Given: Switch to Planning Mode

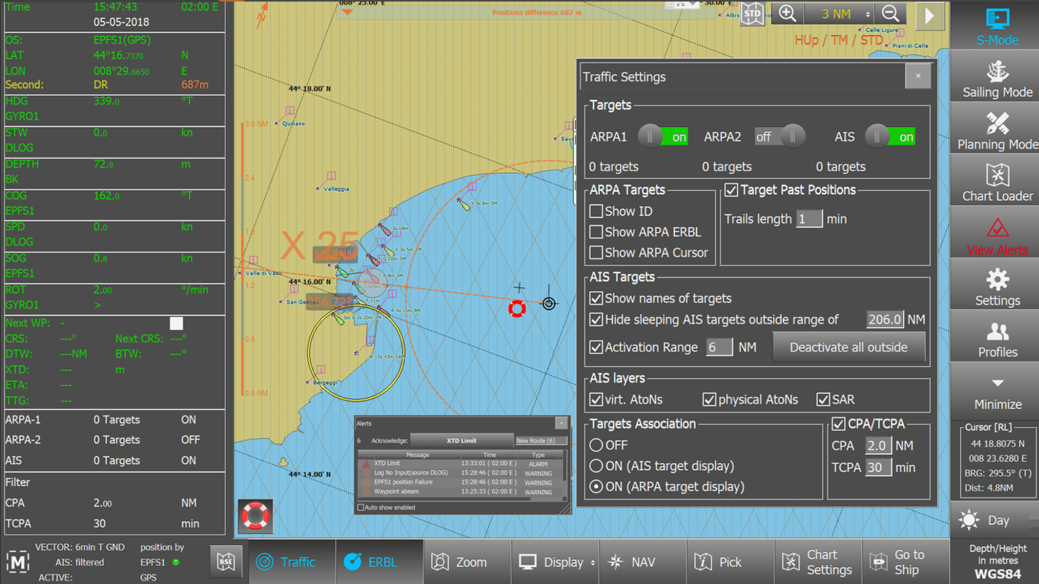Looking at the screenshot, I should (x=997, y=130).
